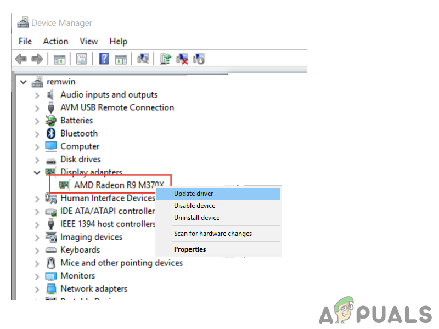Expand the Computer chevron

37,147
